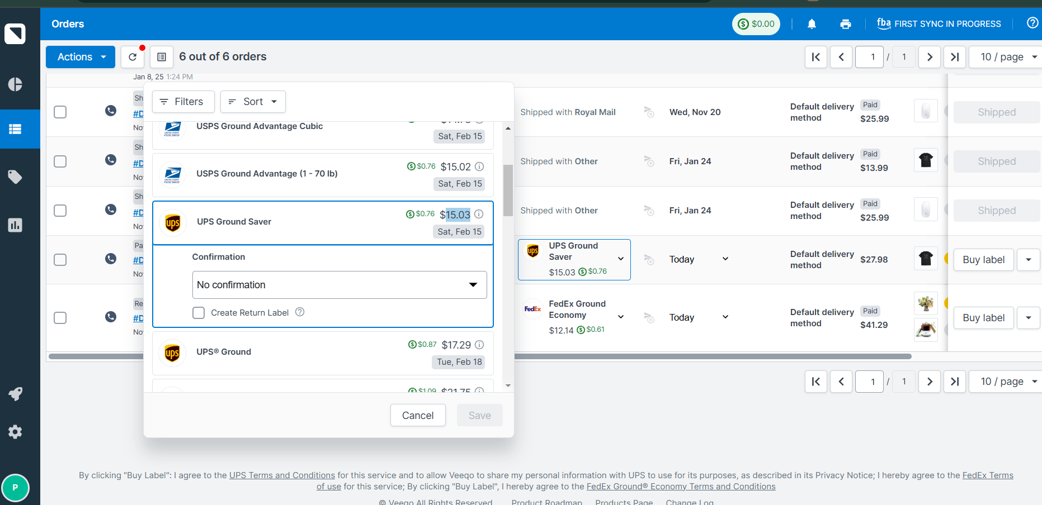1042x505 pixels.
Task: Open the UPS Terms and Conditions link
Action: pyautogui.click(x=282, y=475)
